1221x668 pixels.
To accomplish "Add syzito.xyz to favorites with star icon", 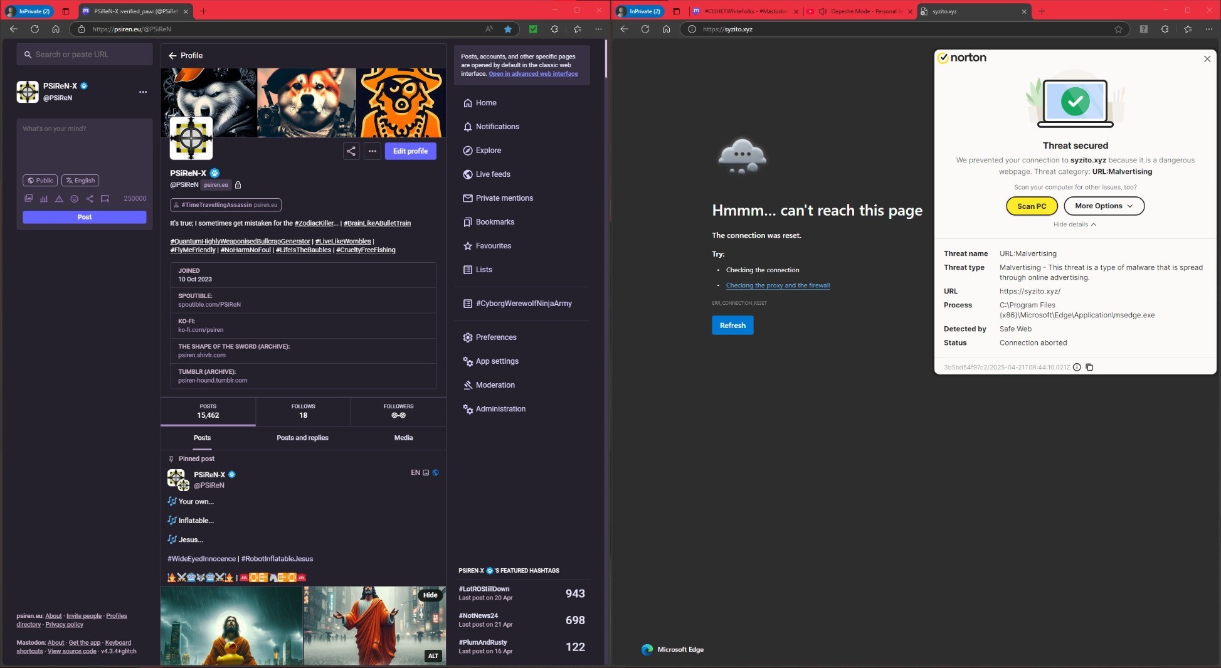I will point(1118,29).
